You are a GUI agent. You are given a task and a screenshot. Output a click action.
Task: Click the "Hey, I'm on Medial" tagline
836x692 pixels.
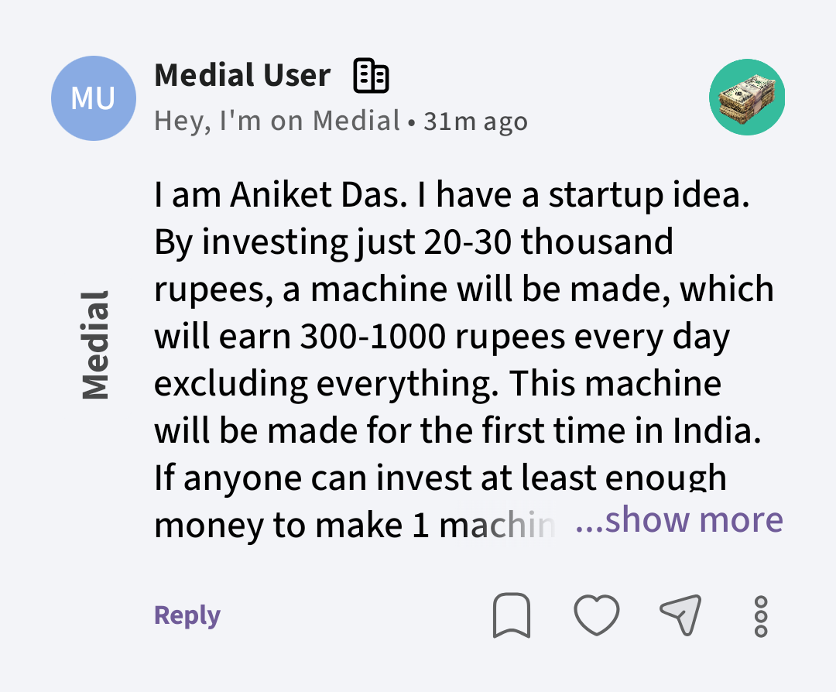(277, 122)
